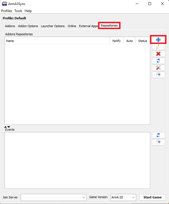169x204 pixels.
Task: Open the Help menu
Action: [28, 11]
